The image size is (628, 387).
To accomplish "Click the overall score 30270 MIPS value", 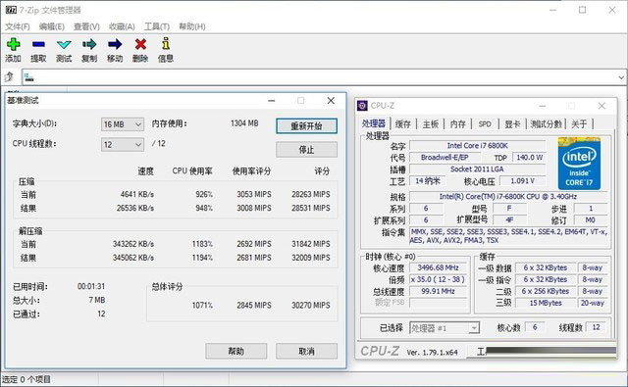I will [x=311, y=305].
